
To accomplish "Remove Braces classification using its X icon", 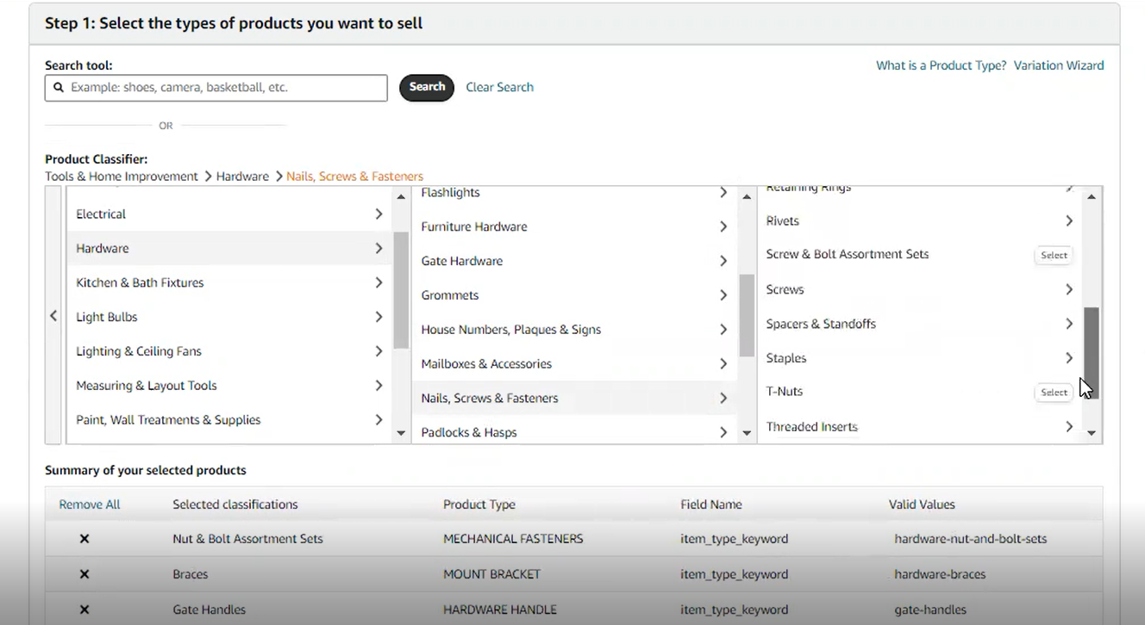I will (84, 573).
